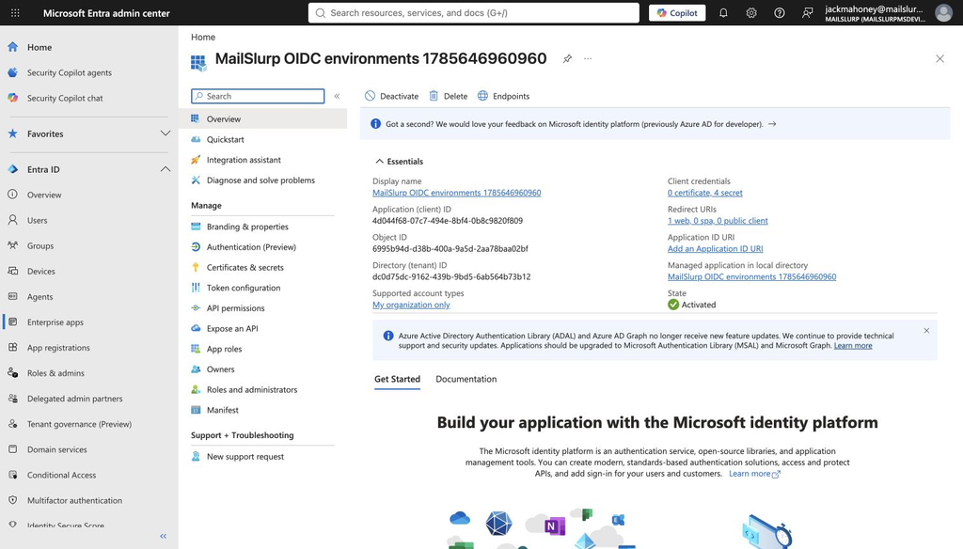Click the Groups icon in sidebar
Image resolution: width=963 pixels, height=549 pixels.
[13, 245]
